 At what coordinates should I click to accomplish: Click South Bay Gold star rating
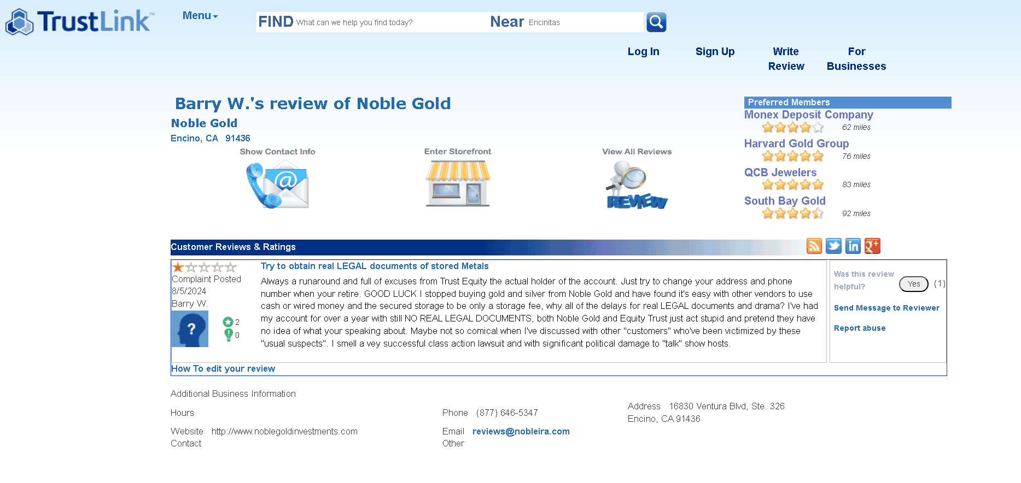792,214
